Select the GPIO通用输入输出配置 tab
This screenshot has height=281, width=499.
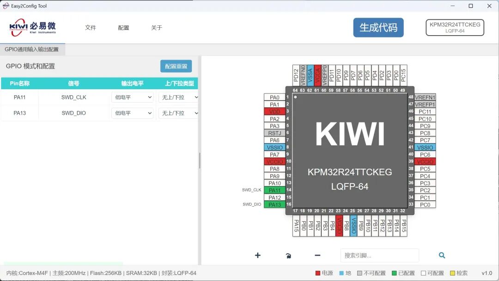tap(32, 49)
